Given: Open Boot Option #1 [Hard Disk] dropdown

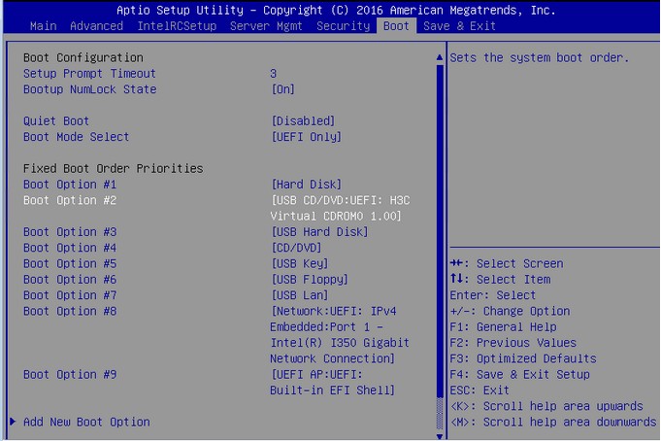Looking at the screenshot, I should pos(306,185).
